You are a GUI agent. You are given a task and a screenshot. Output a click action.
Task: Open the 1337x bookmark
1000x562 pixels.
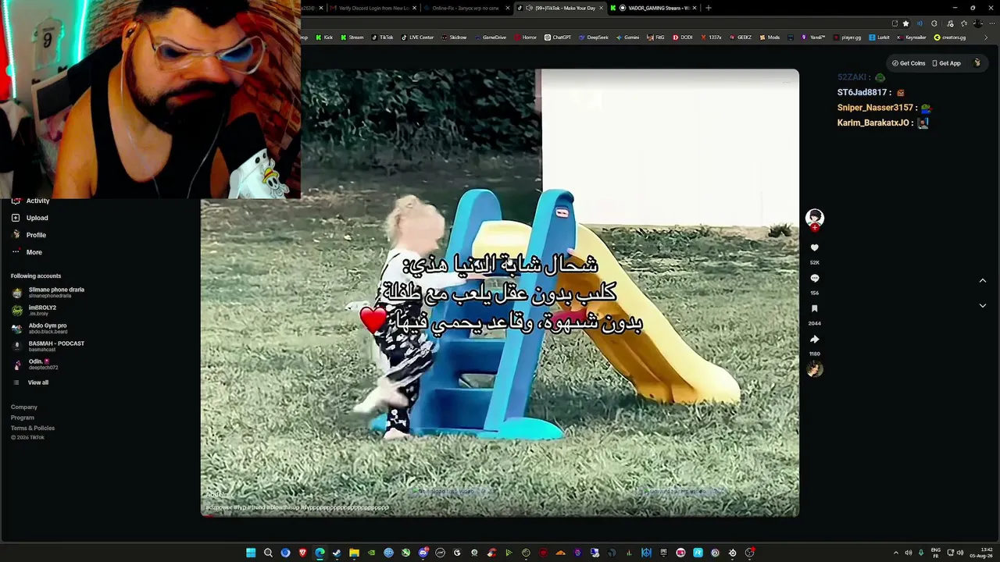tap(711, 37)
